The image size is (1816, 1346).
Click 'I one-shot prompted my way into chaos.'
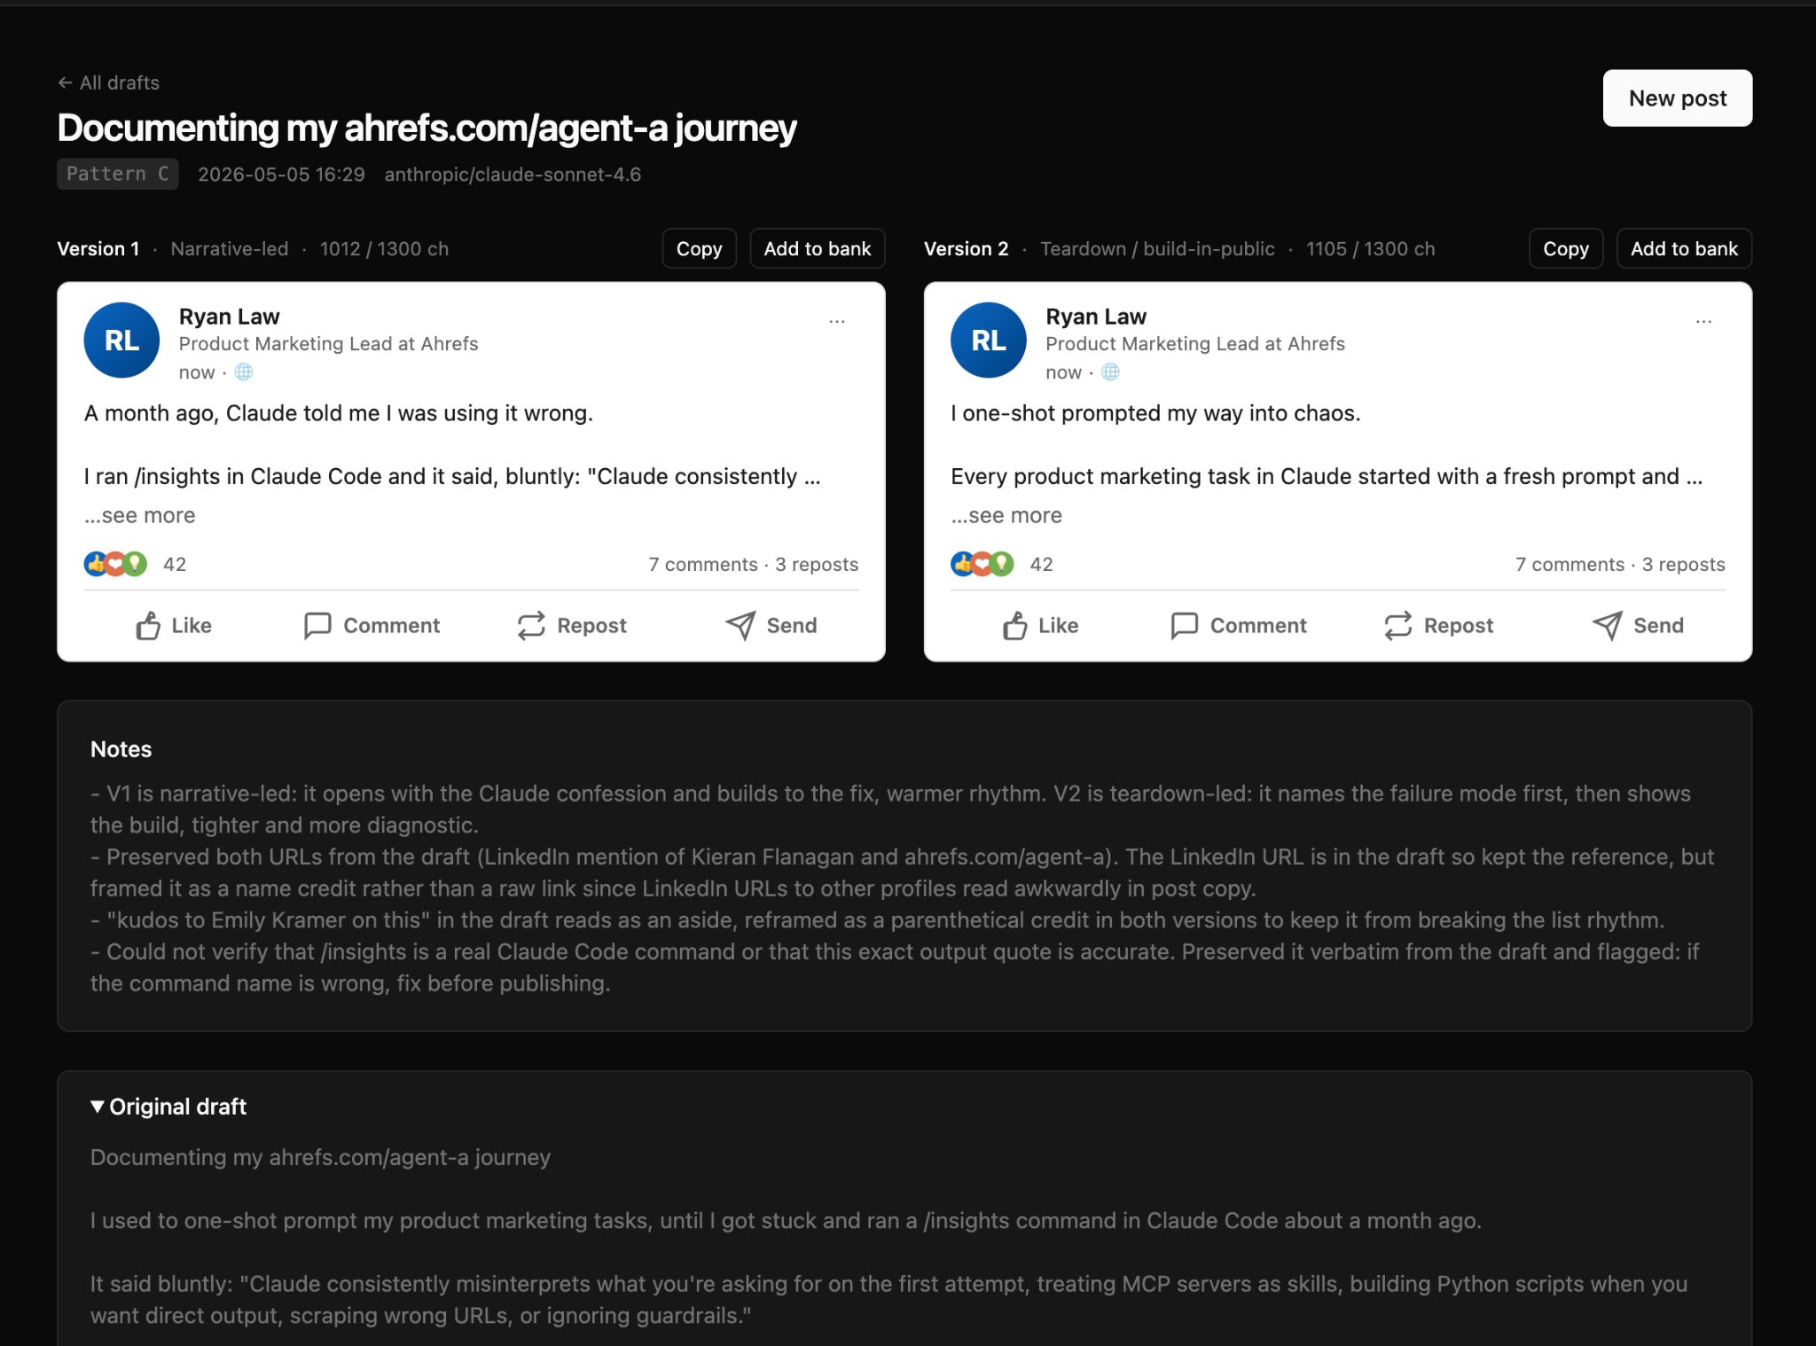pos(1155,413)
